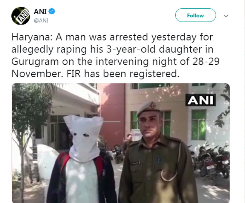Click the word Gurugram in tweet
Image resolution: width=245 pixels, height=203 pixels.
click(x=35, y=61)
